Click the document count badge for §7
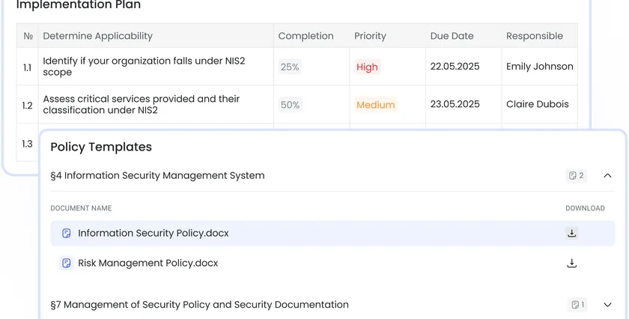Viewport: 629px width, 319px height. 577,305
